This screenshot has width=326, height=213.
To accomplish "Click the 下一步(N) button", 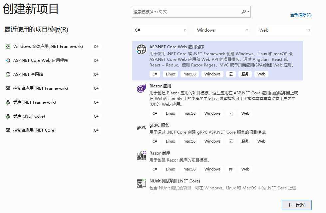I will pos(296,205).
